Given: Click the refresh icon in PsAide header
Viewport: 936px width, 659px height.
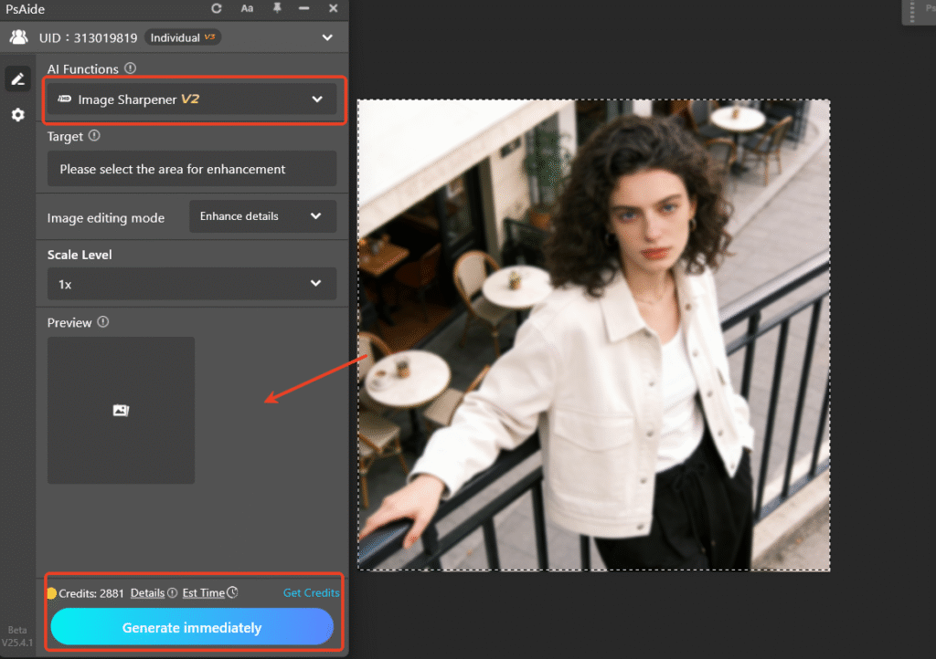Looking at the screenshot, I should [217, 8].
